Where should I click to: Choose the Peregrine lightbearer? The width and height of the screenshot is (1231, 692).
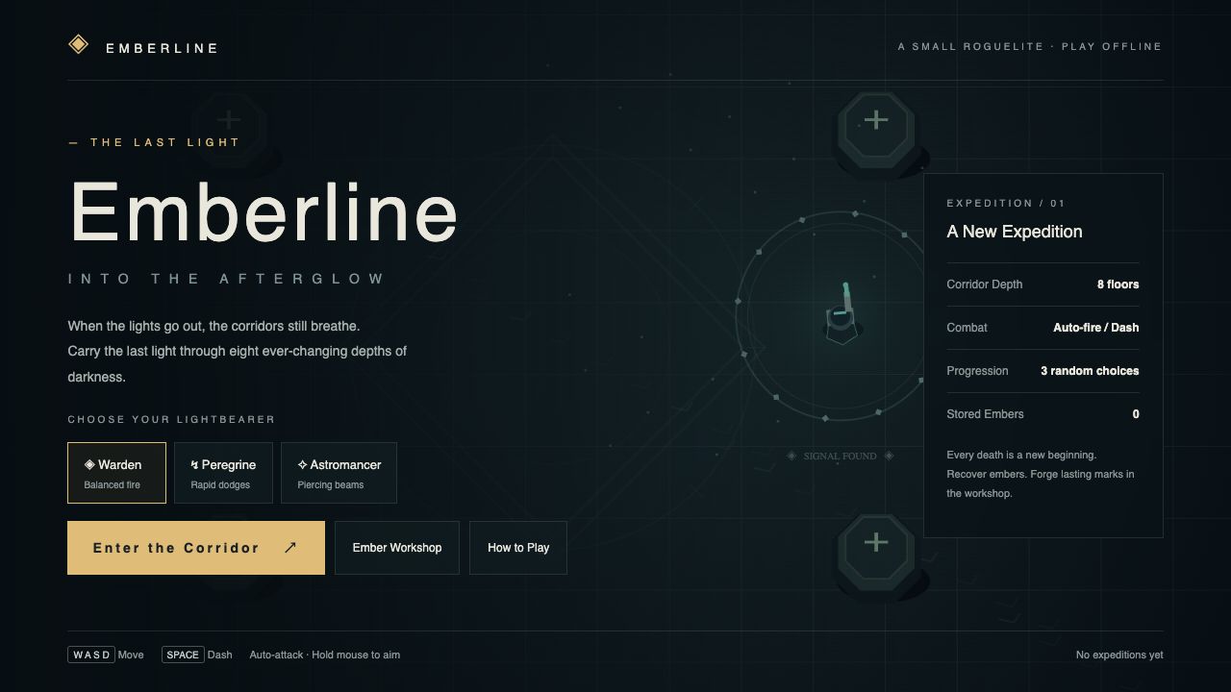[x=223, y=473]
